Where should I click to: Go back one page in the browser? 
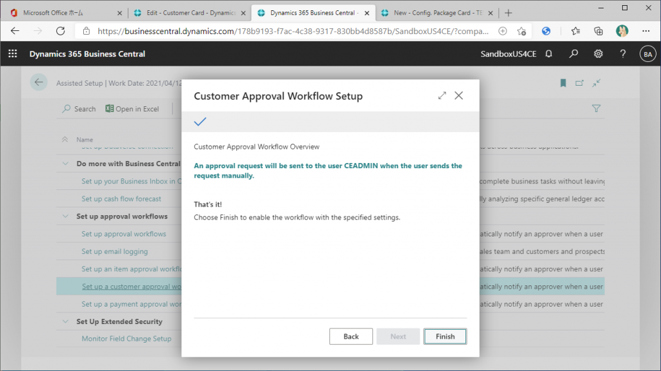pos(15,31)
